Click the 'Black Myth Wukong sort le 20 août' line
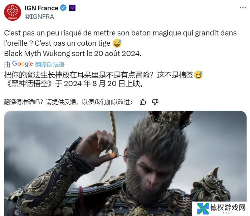Viewport: 250px width, 216px height. 73,53
